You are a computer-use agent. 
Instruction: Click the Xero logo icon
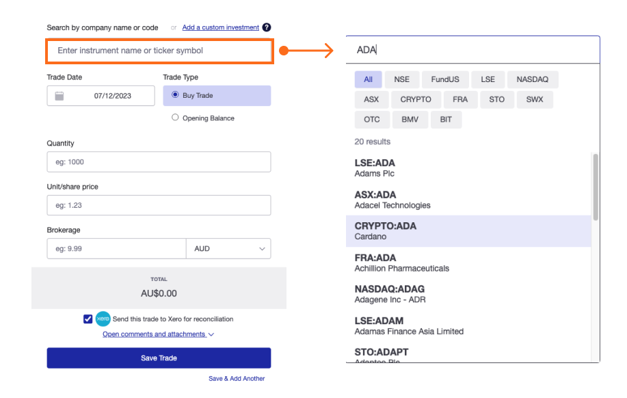pyautogui.click(x=103, y=319)
